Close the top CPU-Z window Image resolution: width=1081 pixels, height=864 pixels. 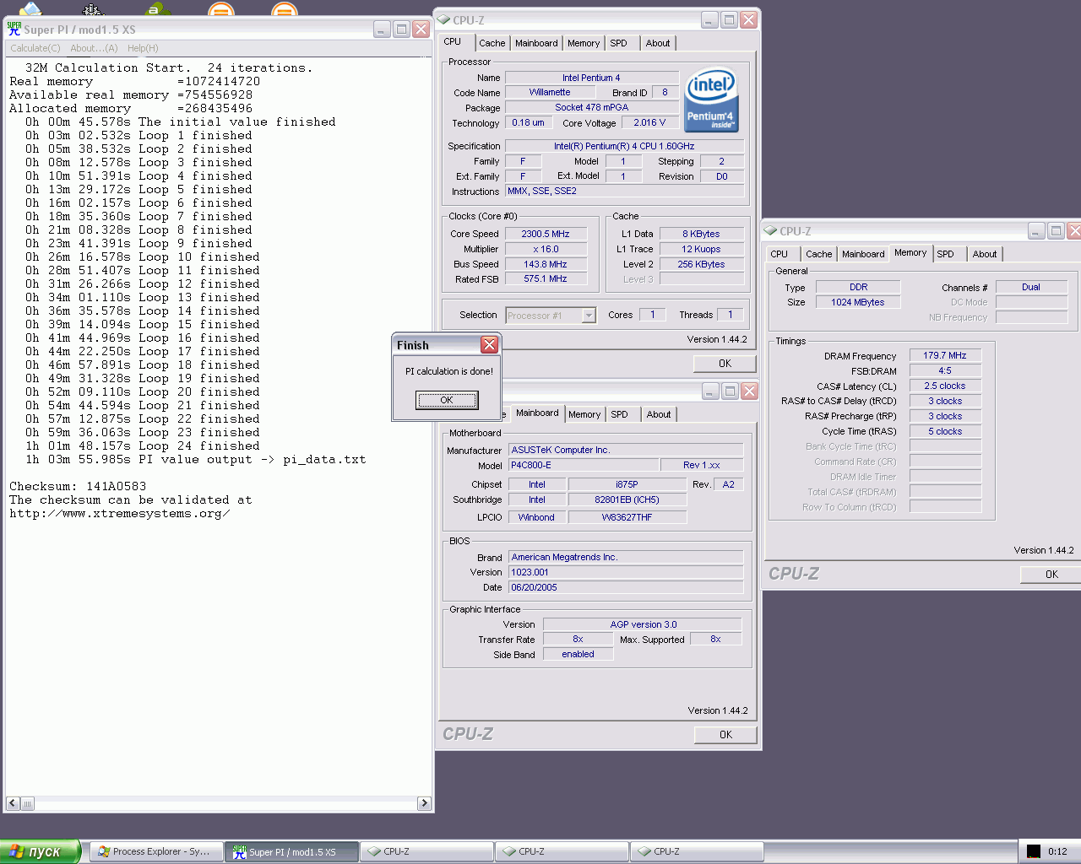point(748,19)
